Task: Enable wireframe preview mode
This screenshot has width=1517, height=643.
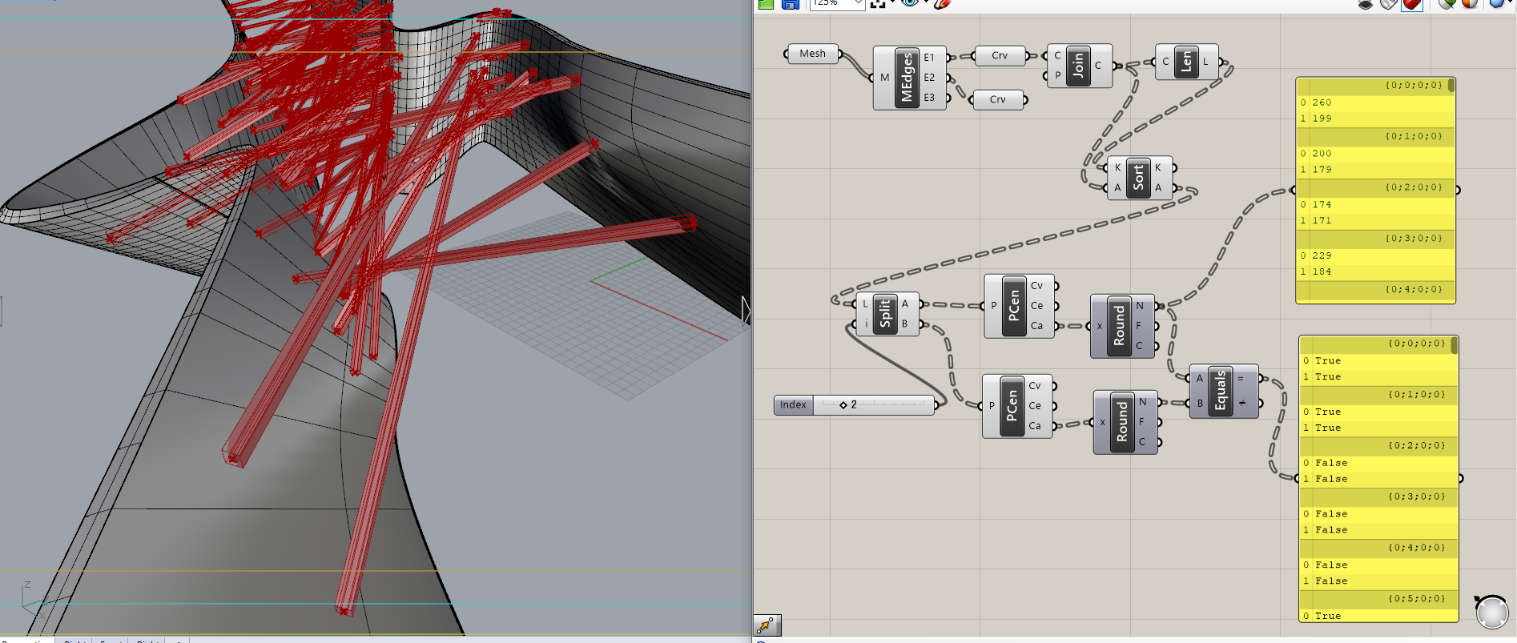Action: pos(1389,4)
